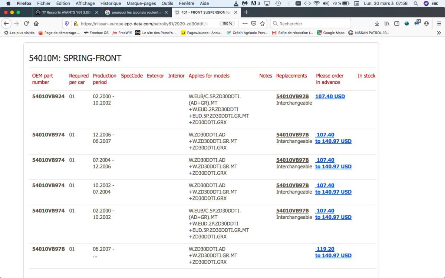This screenshot has width=445, height=278.
Task: Expand the bookmarks toolbar overflow chevron
Action: [x=439, y=33]
